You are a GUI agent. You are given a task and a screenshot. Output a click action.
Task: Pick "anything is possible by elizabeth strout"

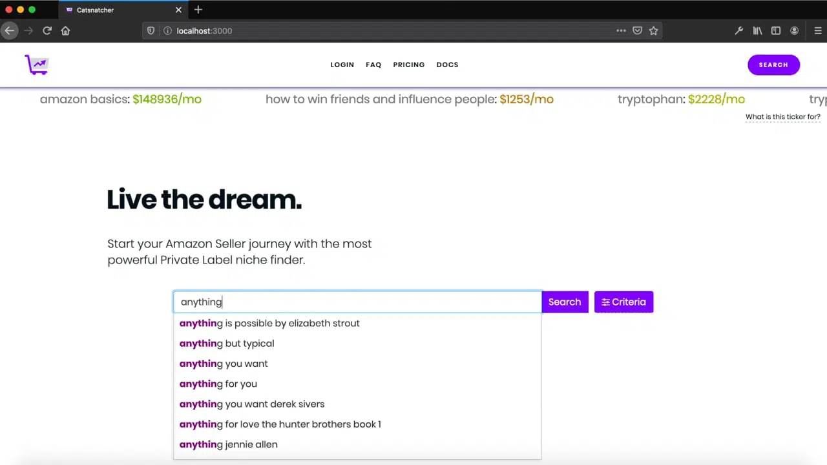tap(269, 323)
